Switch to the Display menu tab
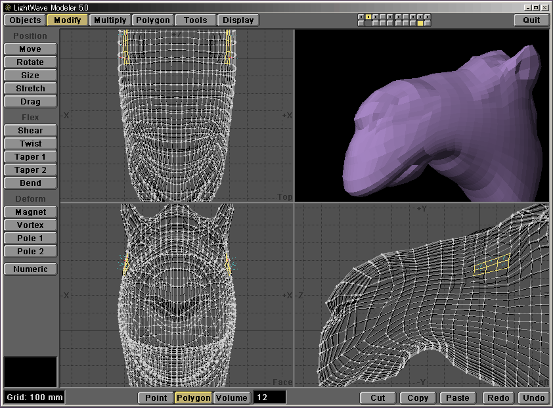 coord(238,20)
